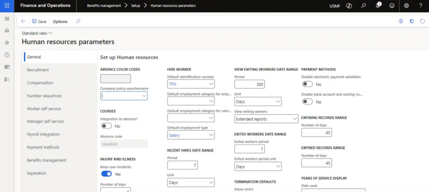
Task: Click the absence color codes swatch
Action: click(115, 79)
